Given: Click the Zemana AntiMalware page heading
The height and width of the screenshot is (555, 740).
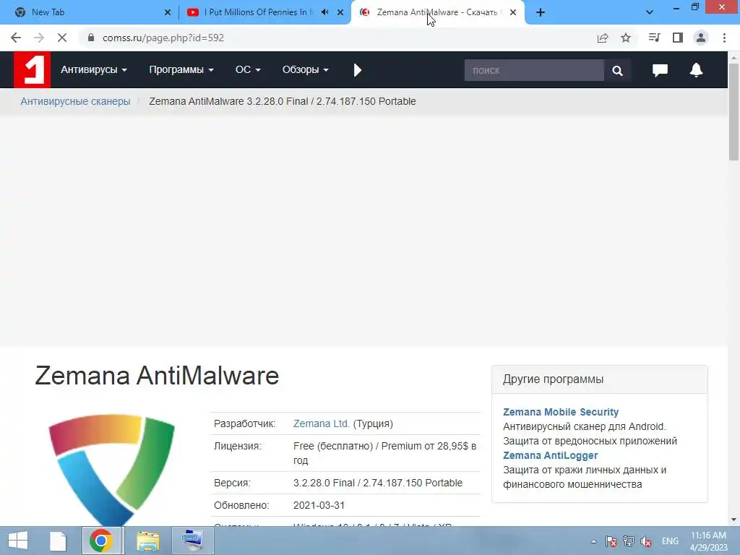Looking at the screenshot, I should click(x=157, y=376).
